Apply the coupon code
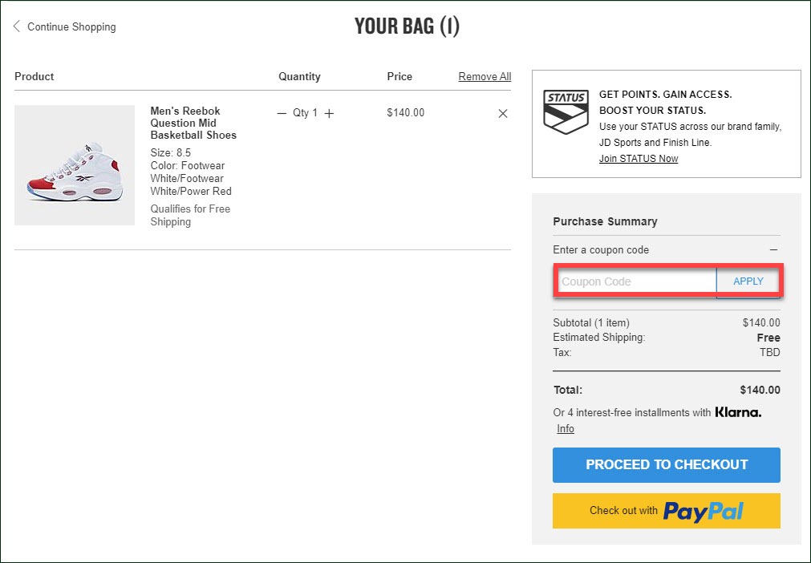Image resolution: width=811 pixels, height=563 pixels. [x=748, y=281]
